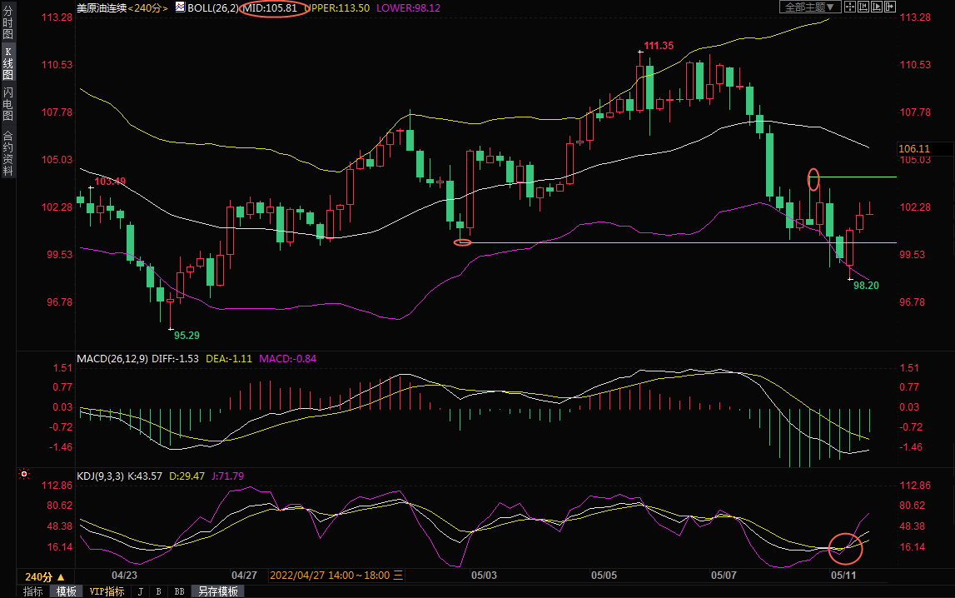Click the second top-right chart toolbar icon
Viewport: 955px width, 598px height.
tap(863, 7)
